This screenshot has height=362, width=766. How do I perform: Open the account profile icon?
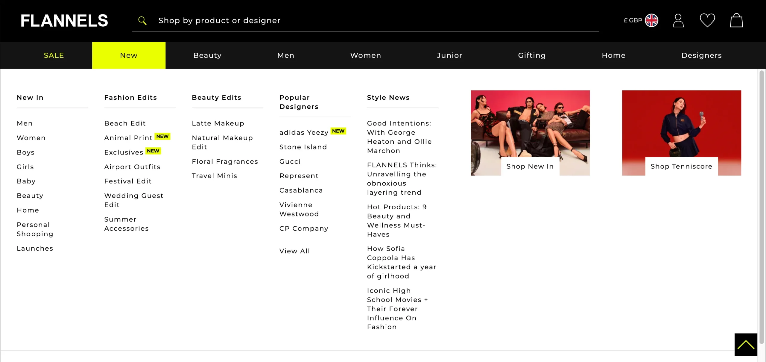coord(678,21)
